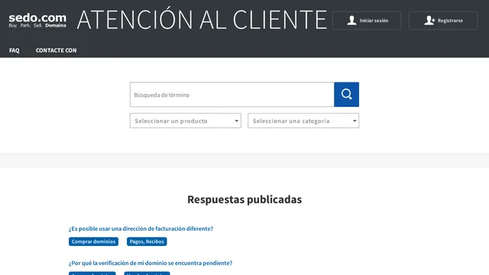Select the Comprar dominios tag
Viewport: 489px width, 275px height.
pos(93,241)
